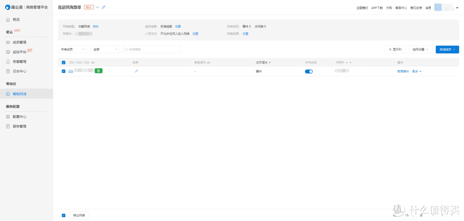Open the 组网设置 dropdown
This screenshot has width=464, height=221.
(421, 49)
